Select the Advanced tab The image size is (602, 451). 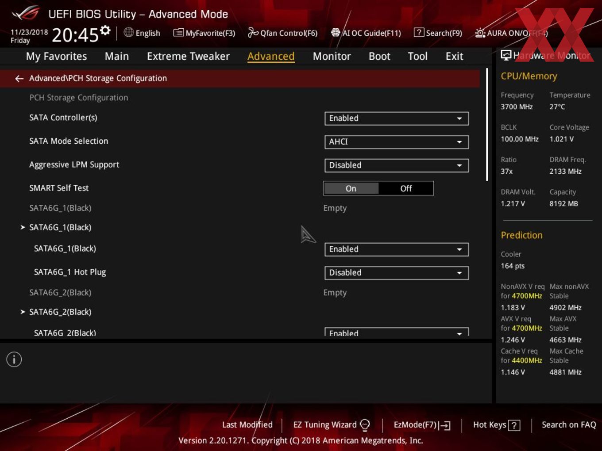(x=271, y=56)
